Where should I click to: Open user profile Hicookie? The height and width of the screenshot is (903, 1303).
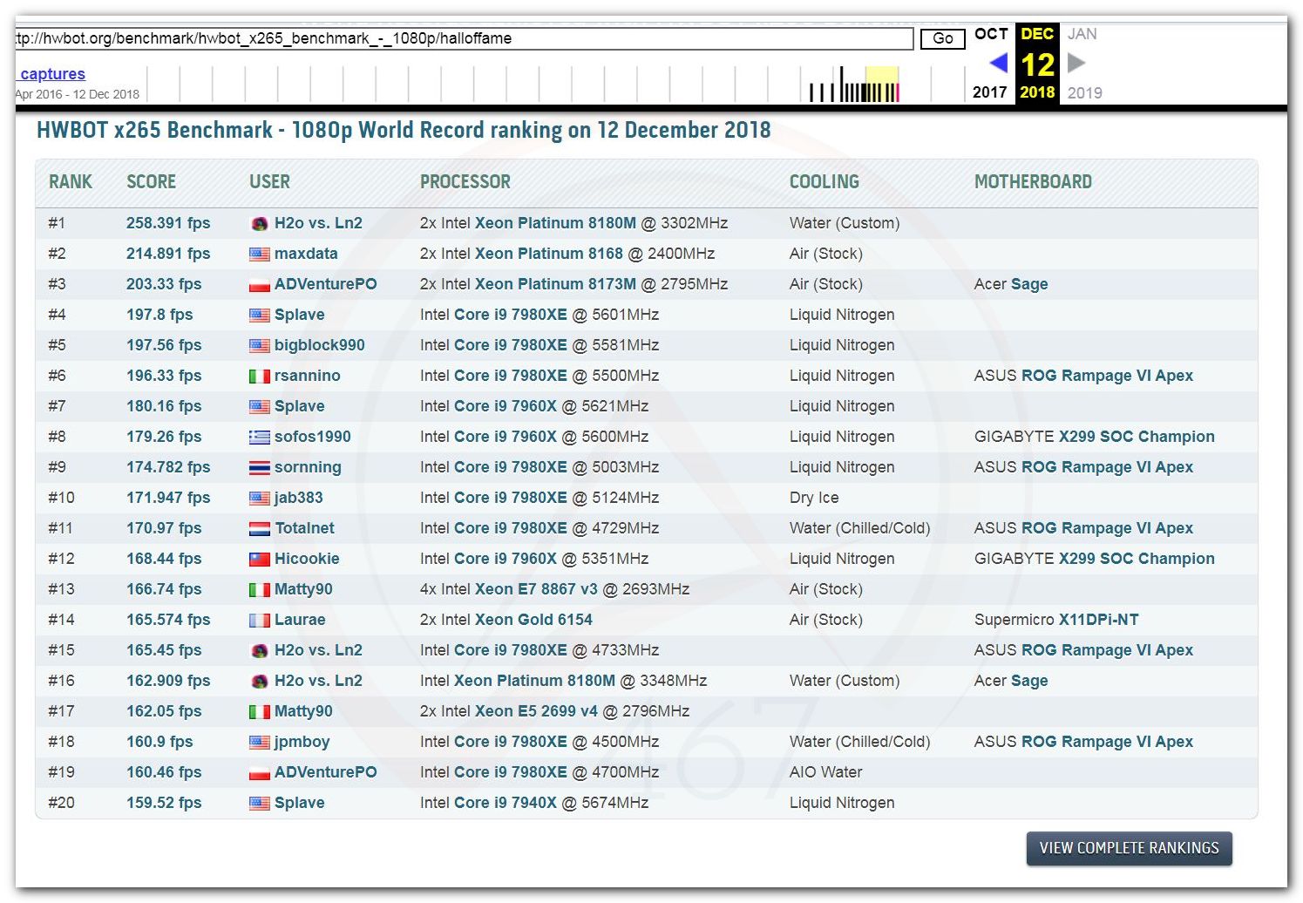click(x=307, y=559)
